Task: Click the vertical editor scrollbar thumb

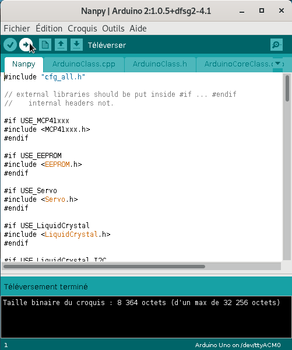Action: pos(287,88)
